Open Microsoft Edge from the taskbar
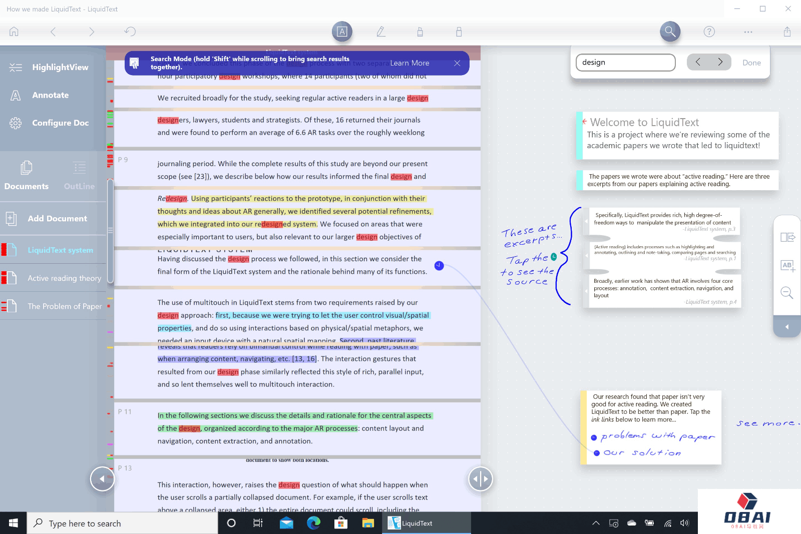Image resolution: width=801 pixels, height=534 pixels. 313,523
